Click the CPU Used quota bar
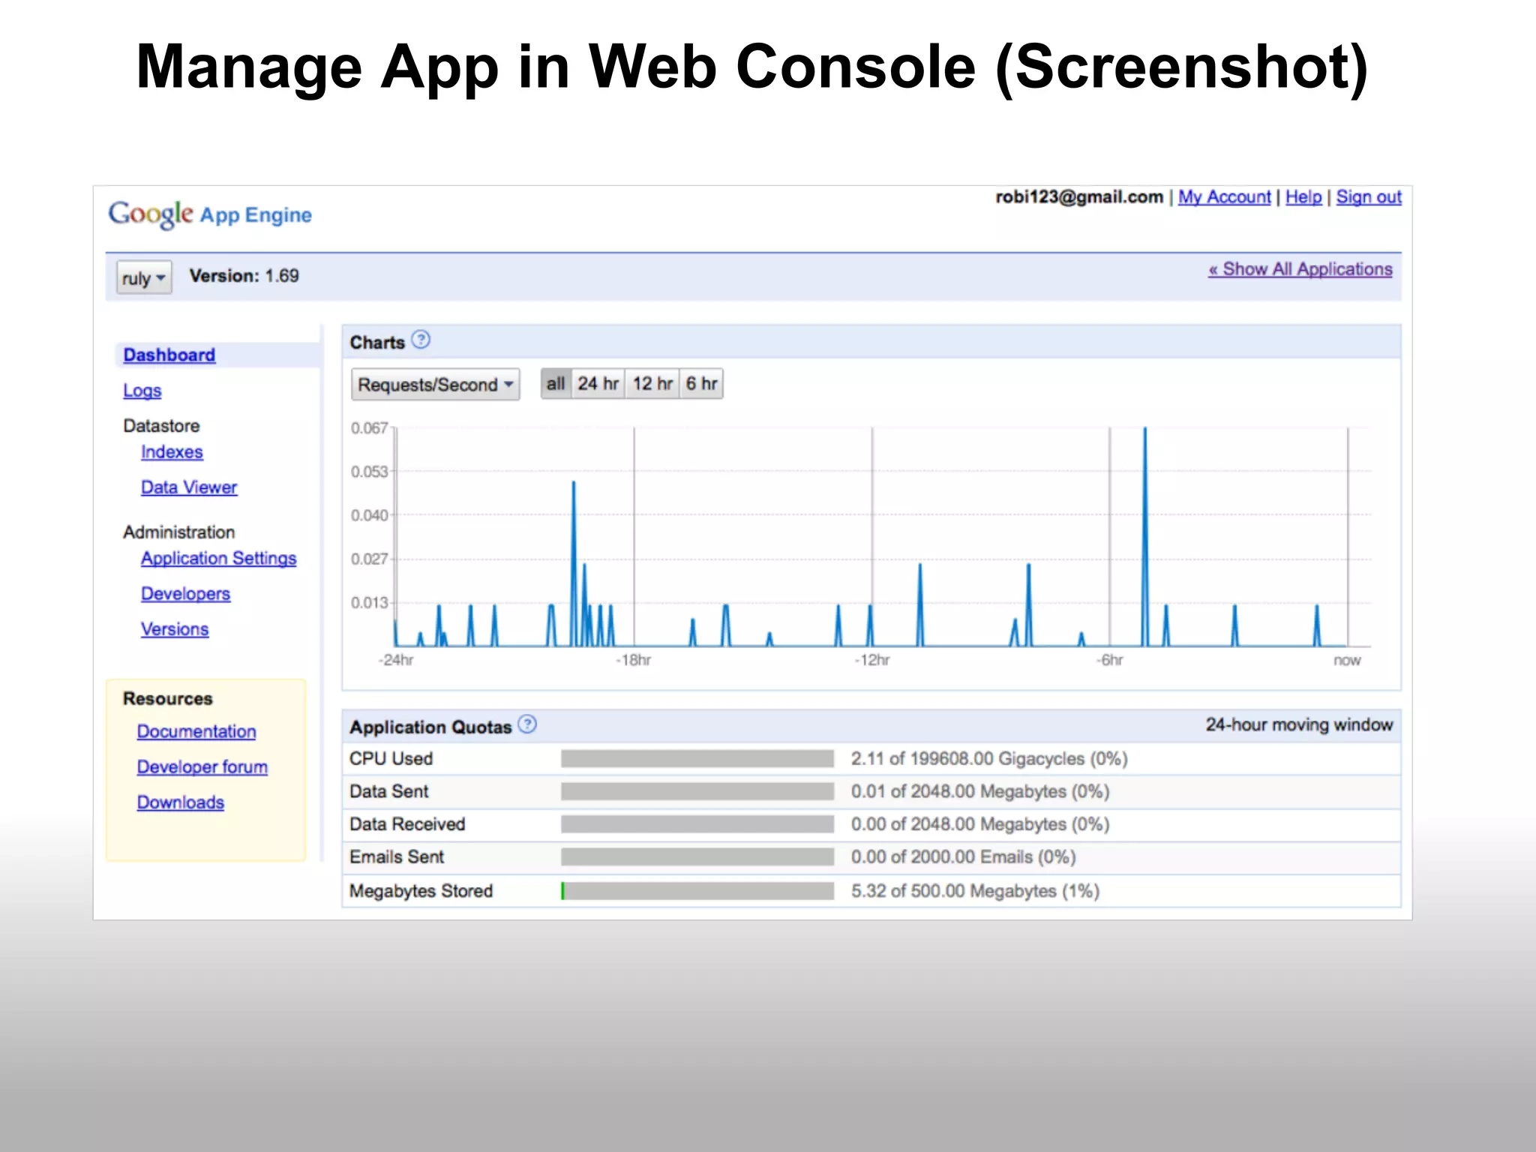The image size is (1536, 1152). coord(697,759)
